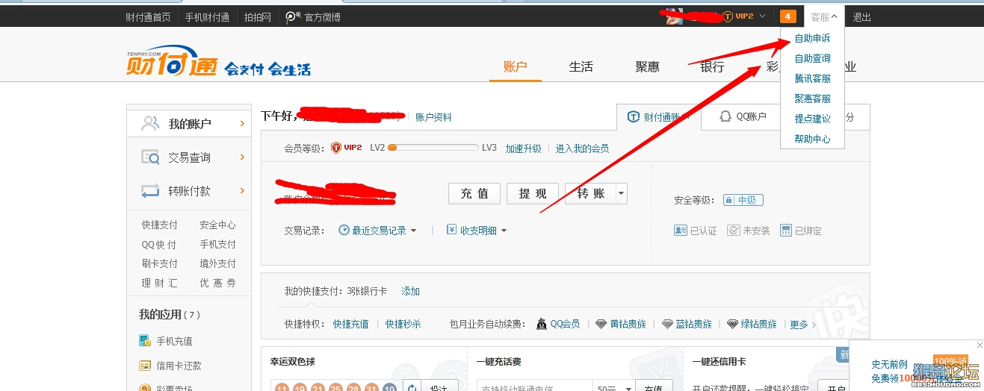Open the 50元 amount dropdown
Image resolution: width=984 pixels, height=391 pixels.
click(628, 388)
